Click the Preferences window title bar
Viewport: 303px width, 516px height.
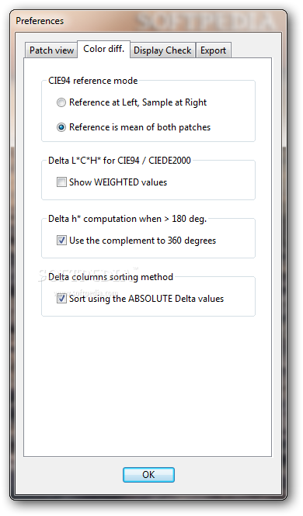148,21
